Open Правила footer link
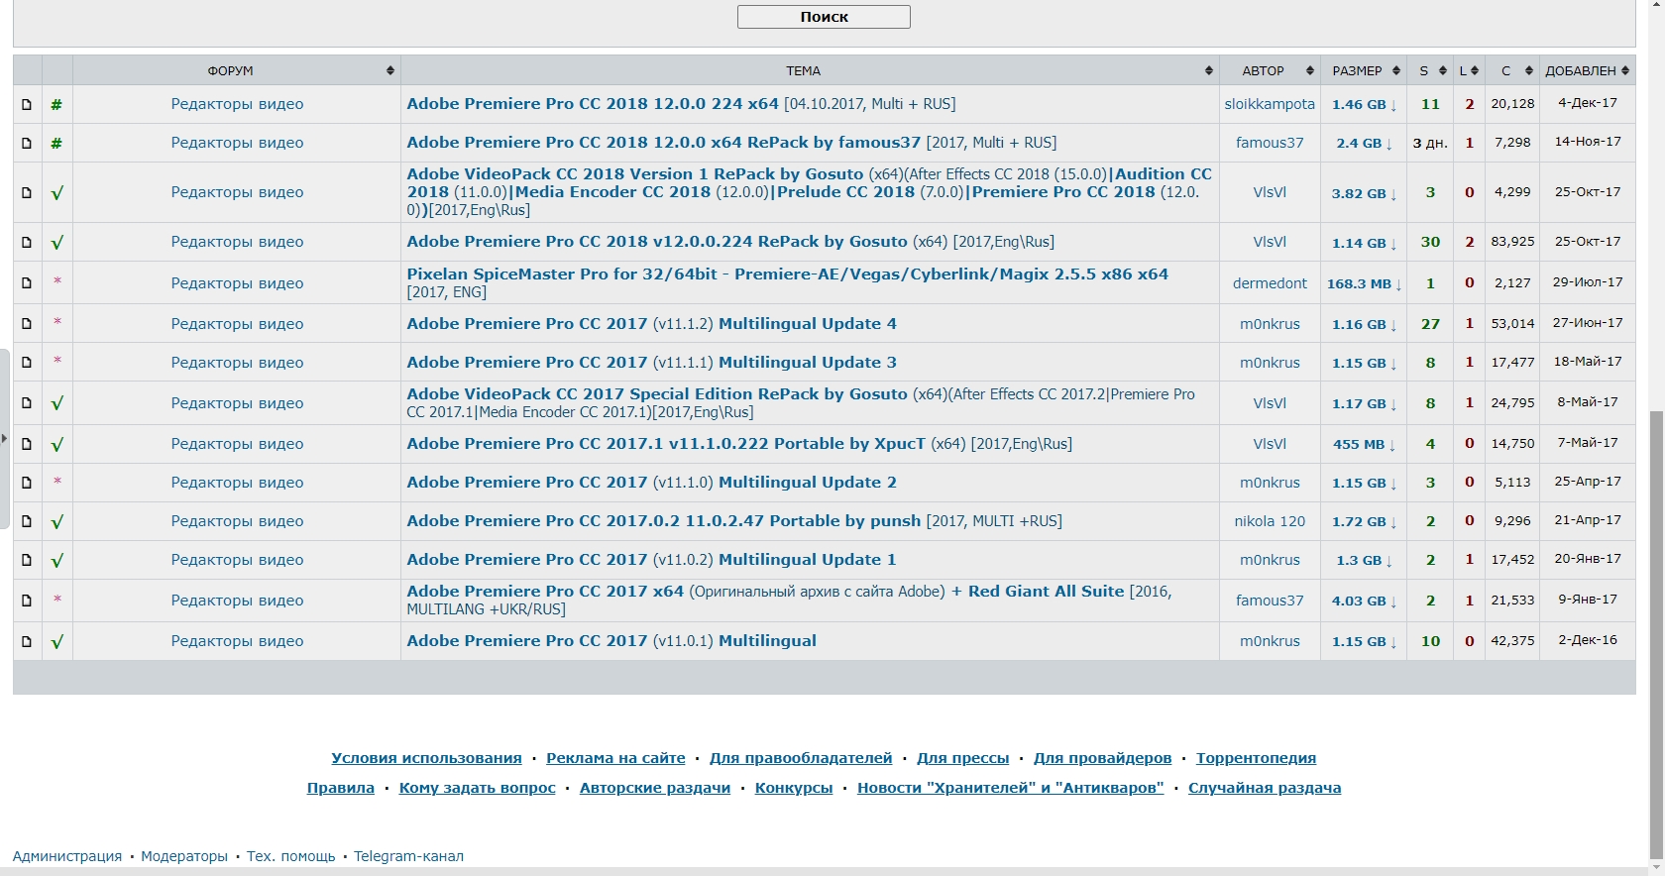 coord(341,788)
